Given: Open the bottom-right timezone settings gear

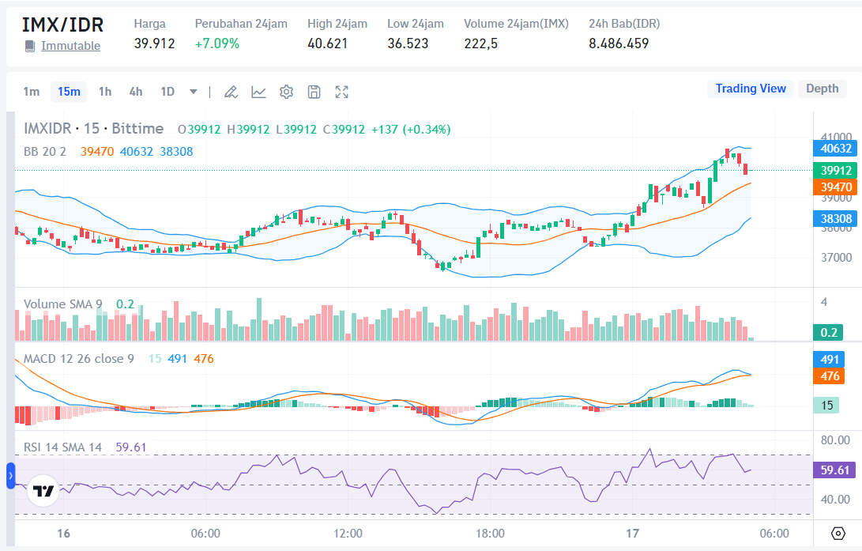Looking at the screenshot, I should [x=838, y=533].
